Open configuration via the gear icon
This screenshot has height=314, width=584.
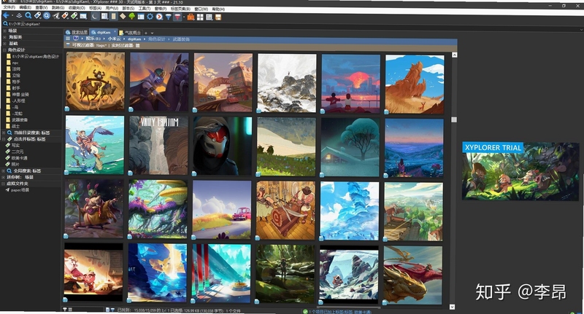(x=150, y=17)
